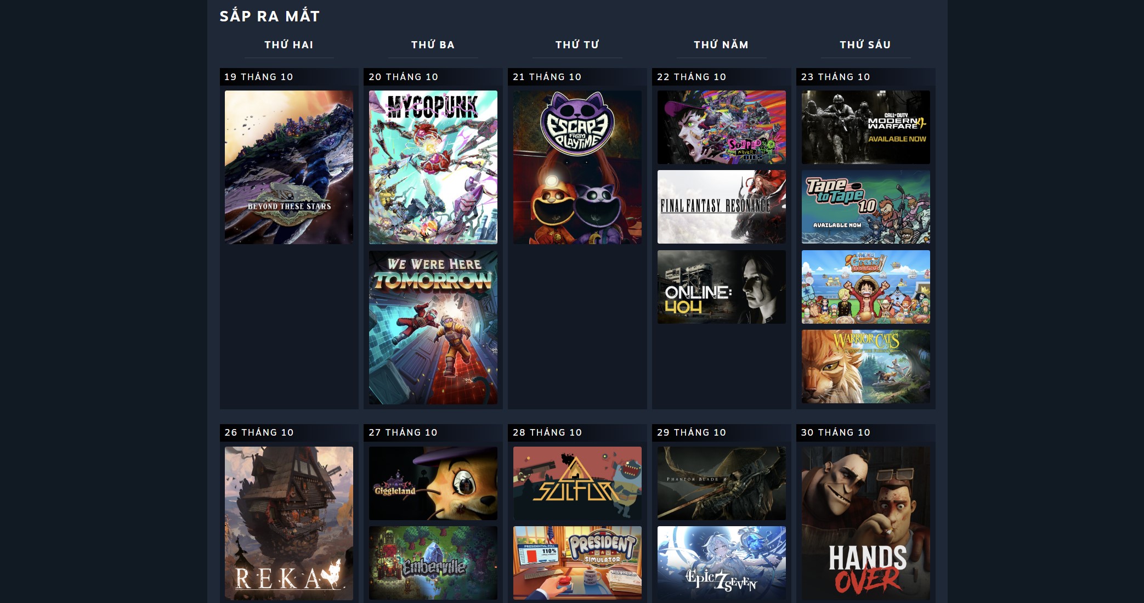
Task: Click the 28 Tháng 10 date label
Action: tap(547, 432)
